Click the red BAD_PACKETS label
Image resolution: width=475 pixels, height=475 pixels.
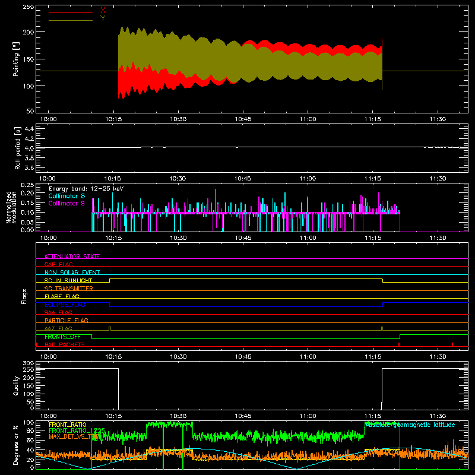65,344
